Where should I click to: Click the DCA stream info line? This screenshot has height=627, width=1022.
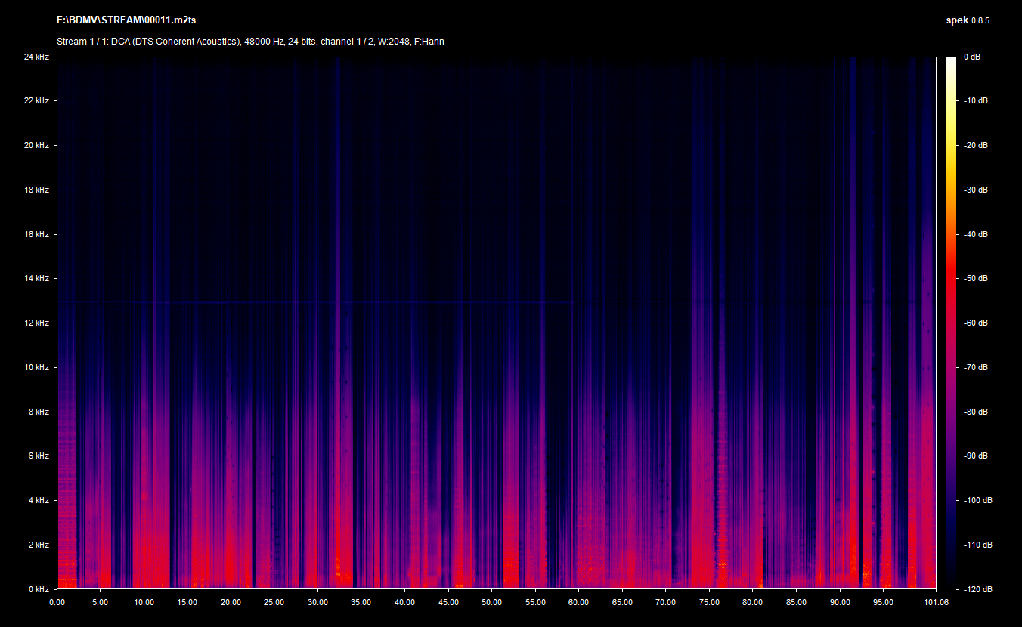[x=250, y=42]
